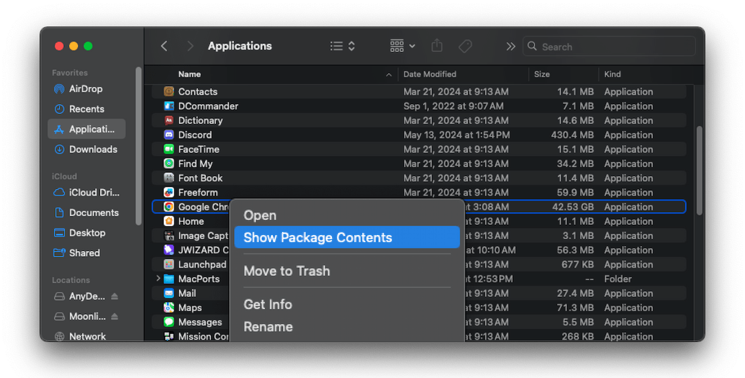
Task: Select Get Info in context menu
Action: [268, 304]
